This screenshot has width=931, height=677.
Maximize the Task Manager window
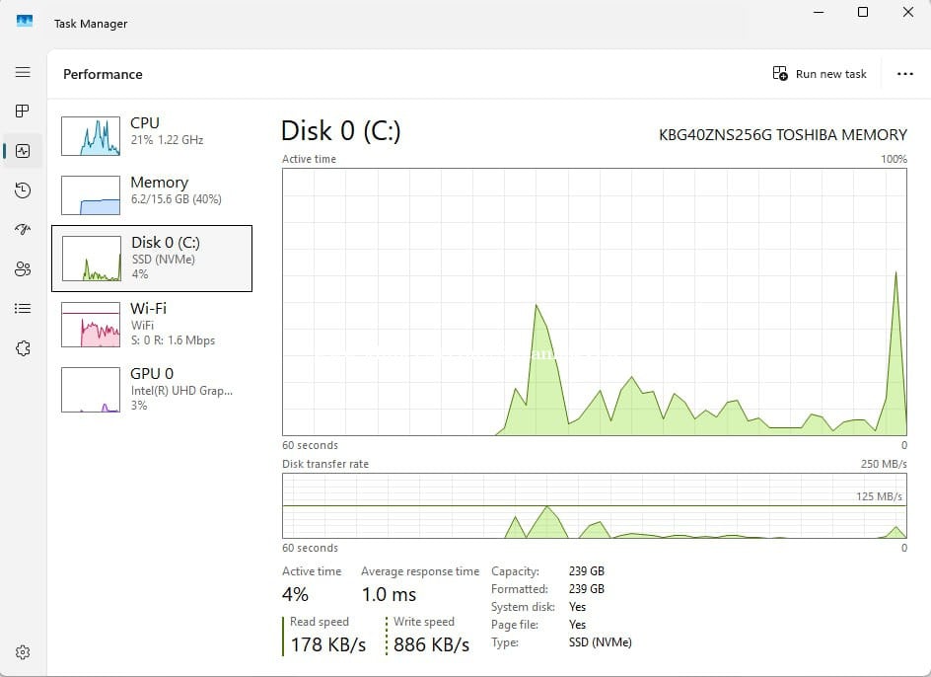click(x=862, y=13)
